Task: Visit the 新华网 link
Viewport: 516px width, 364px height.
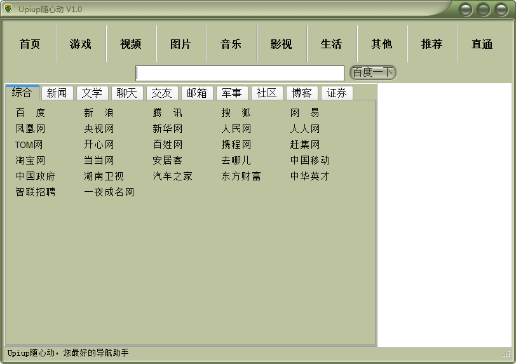Action: coord(168,128)
